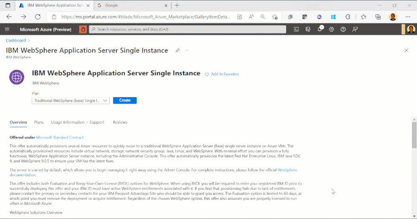417x219 pixels.
Task: Open the Help question mark icon
Action: coord(343,30)
